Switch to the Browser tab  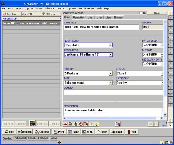coord(118,18)
